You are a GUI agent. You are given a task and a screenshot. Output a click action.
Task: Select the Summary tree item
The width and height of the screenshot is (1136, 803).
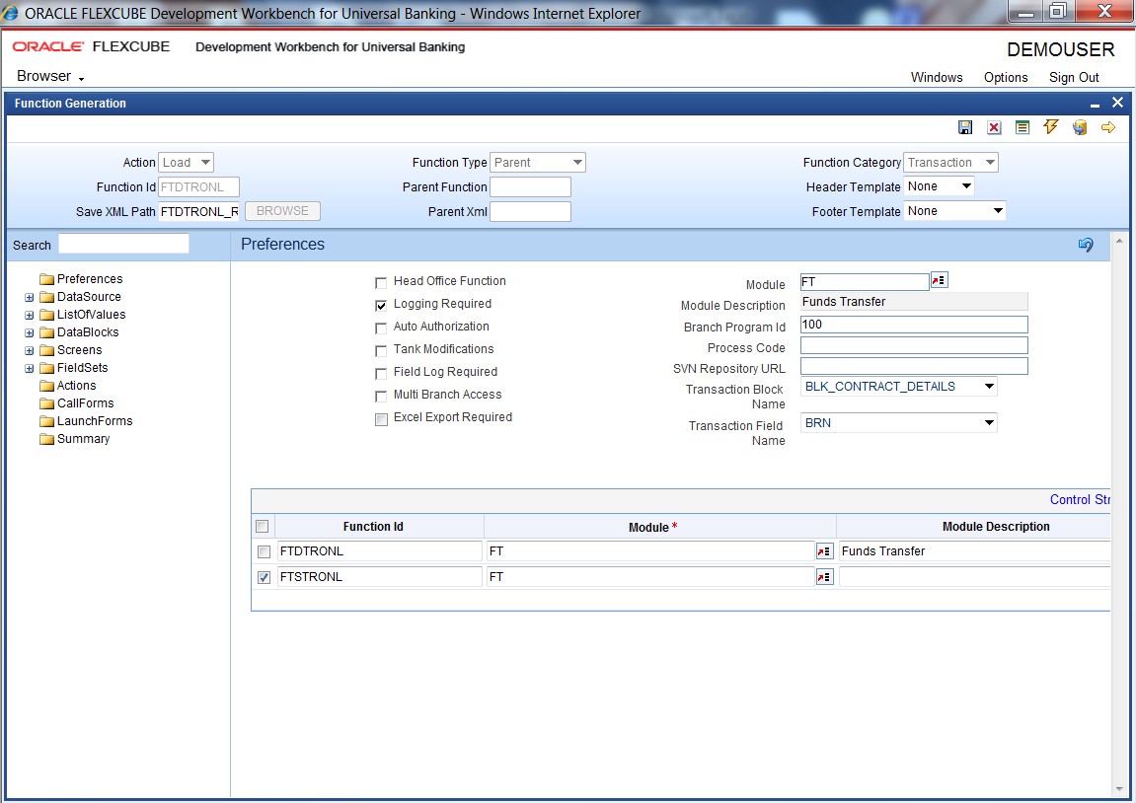(83, 439)
